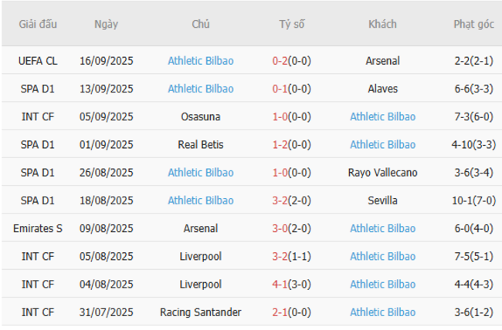This screenshot has width=502, height=330.
Task: Open the Real Betis team link
Action: (x=201, y=145)
